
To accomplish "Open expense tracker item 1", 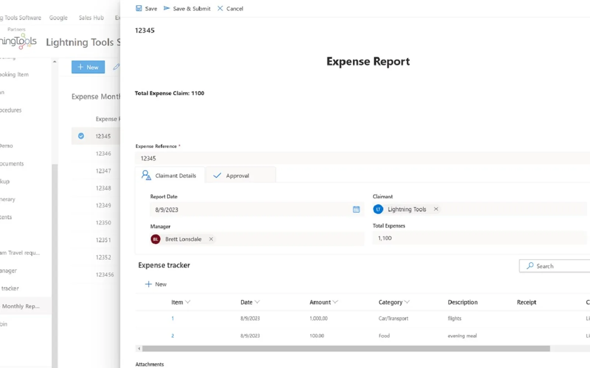I will [x=173, y=318].
